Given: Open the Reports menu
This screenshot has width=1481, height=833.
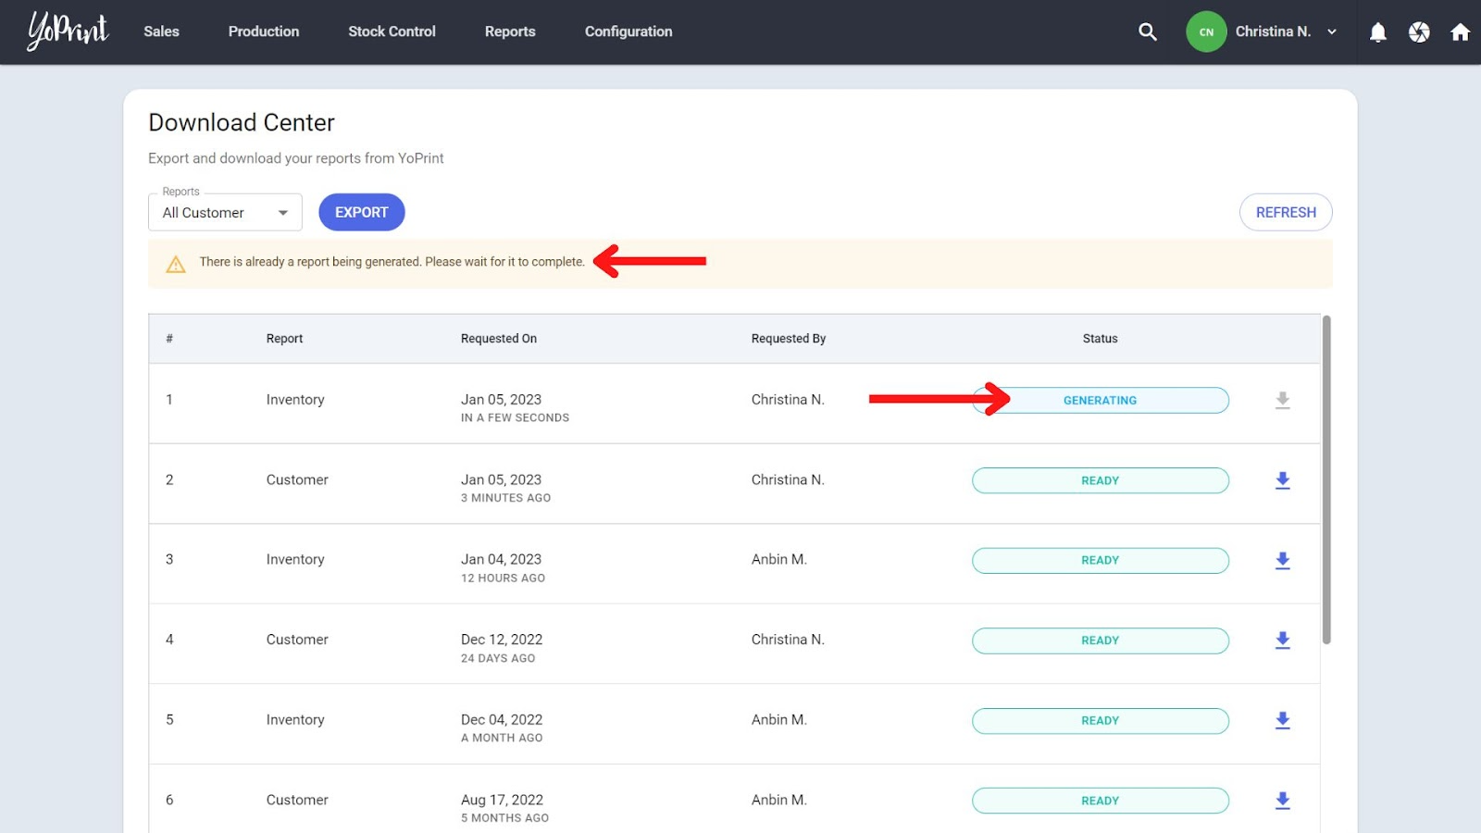Looking at the screenshot, I should [x=510, y=31].
